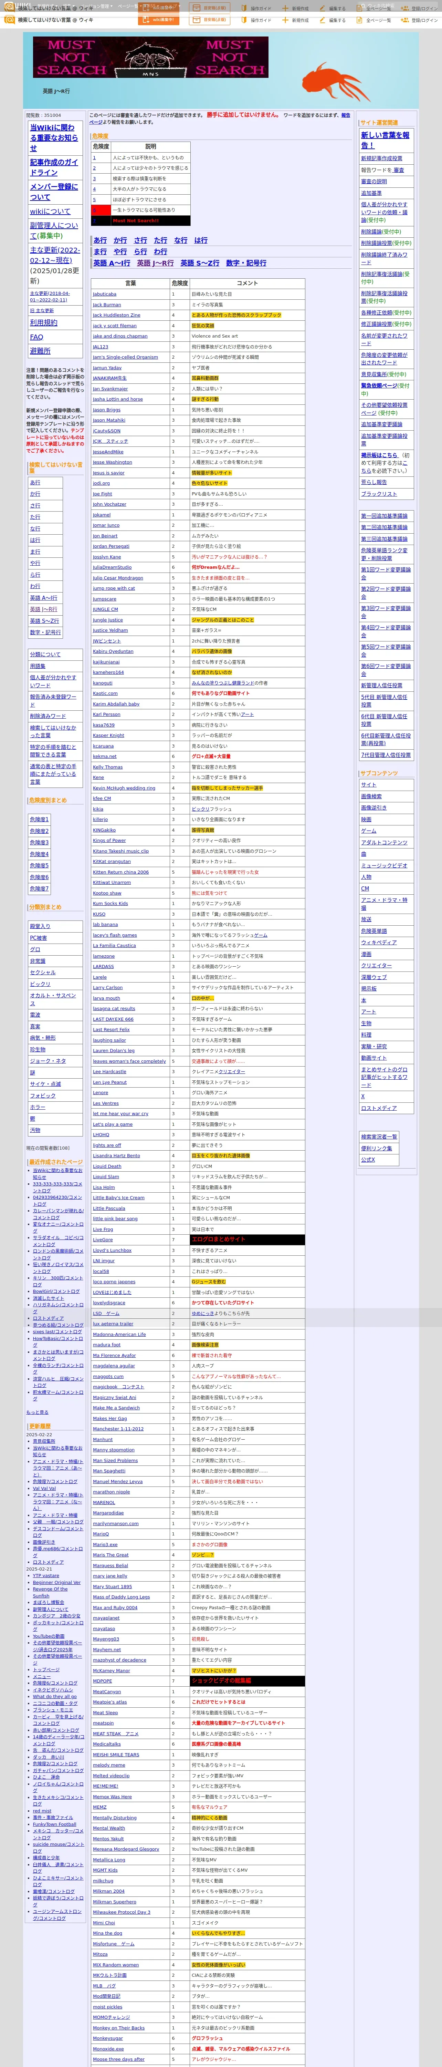Open the Kekma.net entry
The image size is (442, 2067).
point(104,756)
